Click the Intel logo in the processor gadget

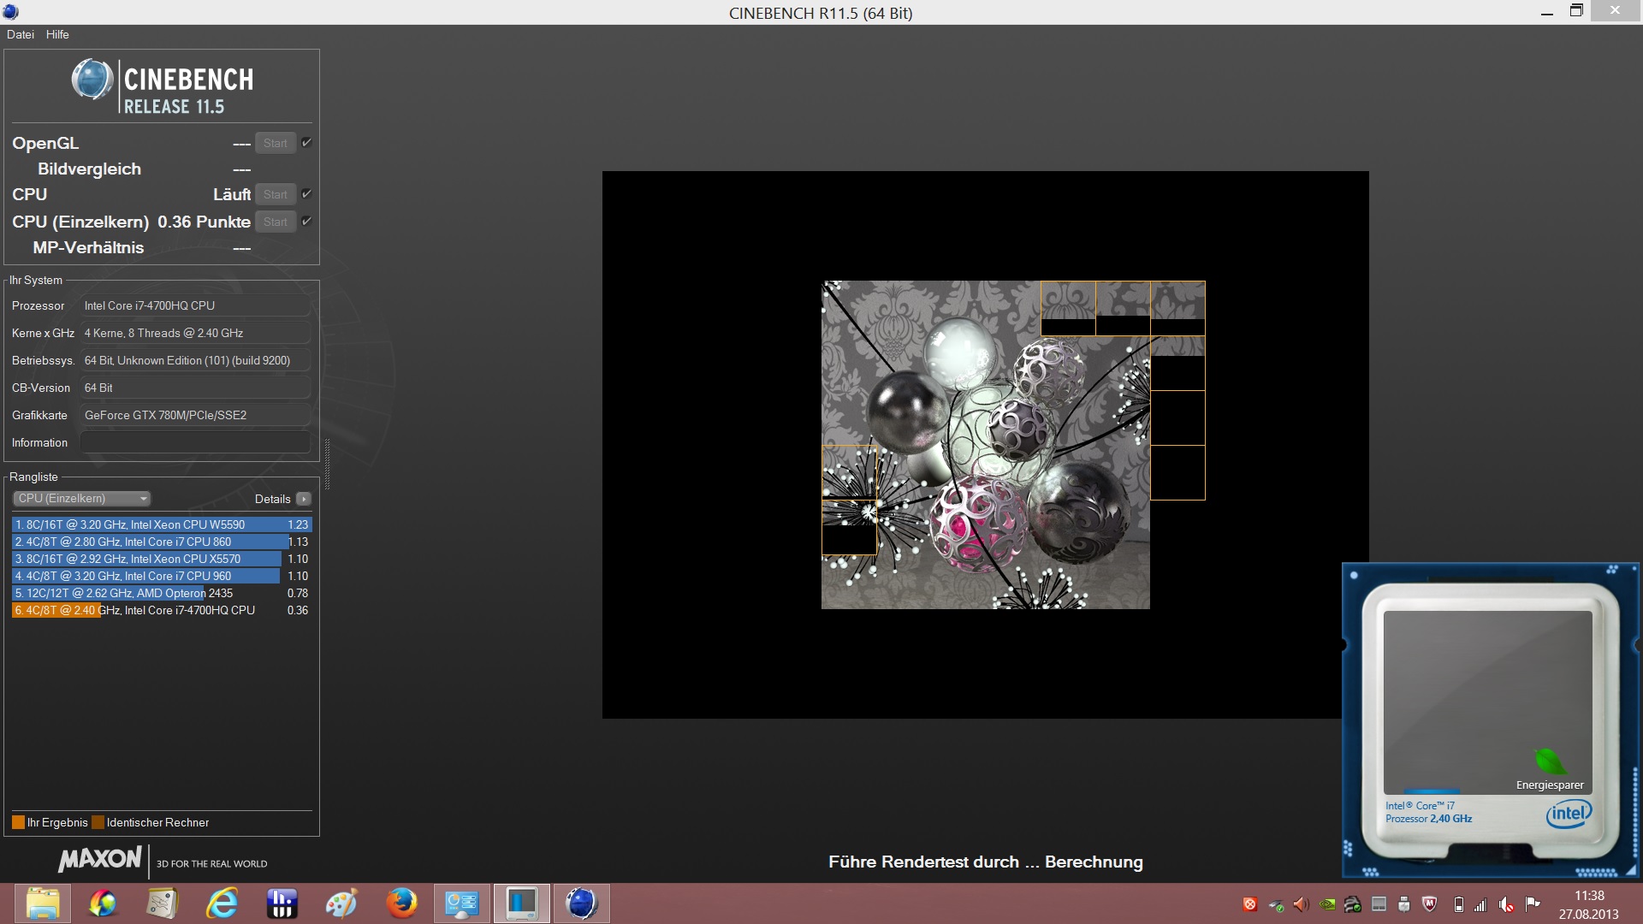1569,814
